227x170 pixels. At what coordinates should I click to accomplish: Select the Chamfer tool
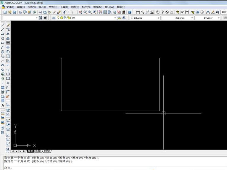click(x=8, y=88)
